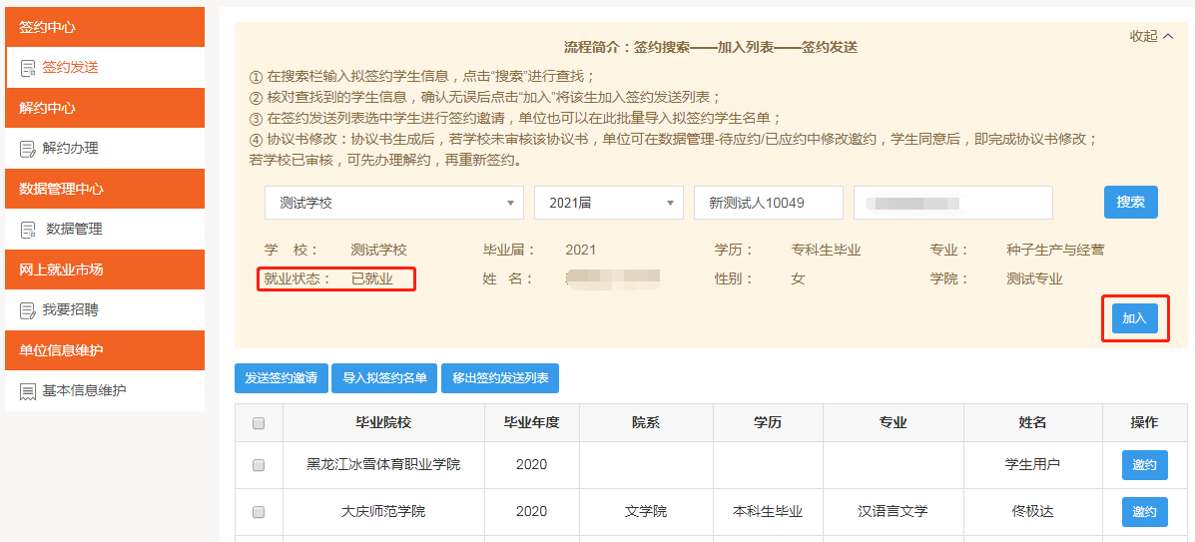The width and height of the screenshot is (1195, 542).
Task: Click 邀约 button for student 佟极达
Action: pyautogui.click(x=1144, y=512)
